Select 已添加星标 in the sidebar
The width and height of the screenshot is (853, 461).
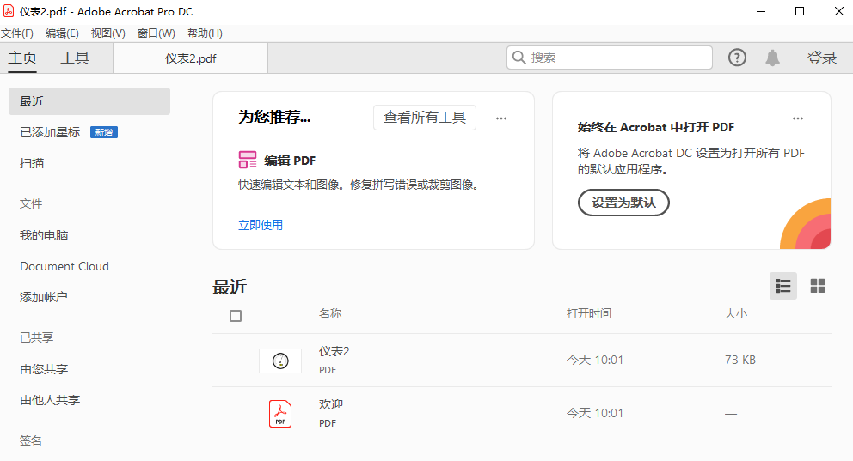tap(50, 132)
